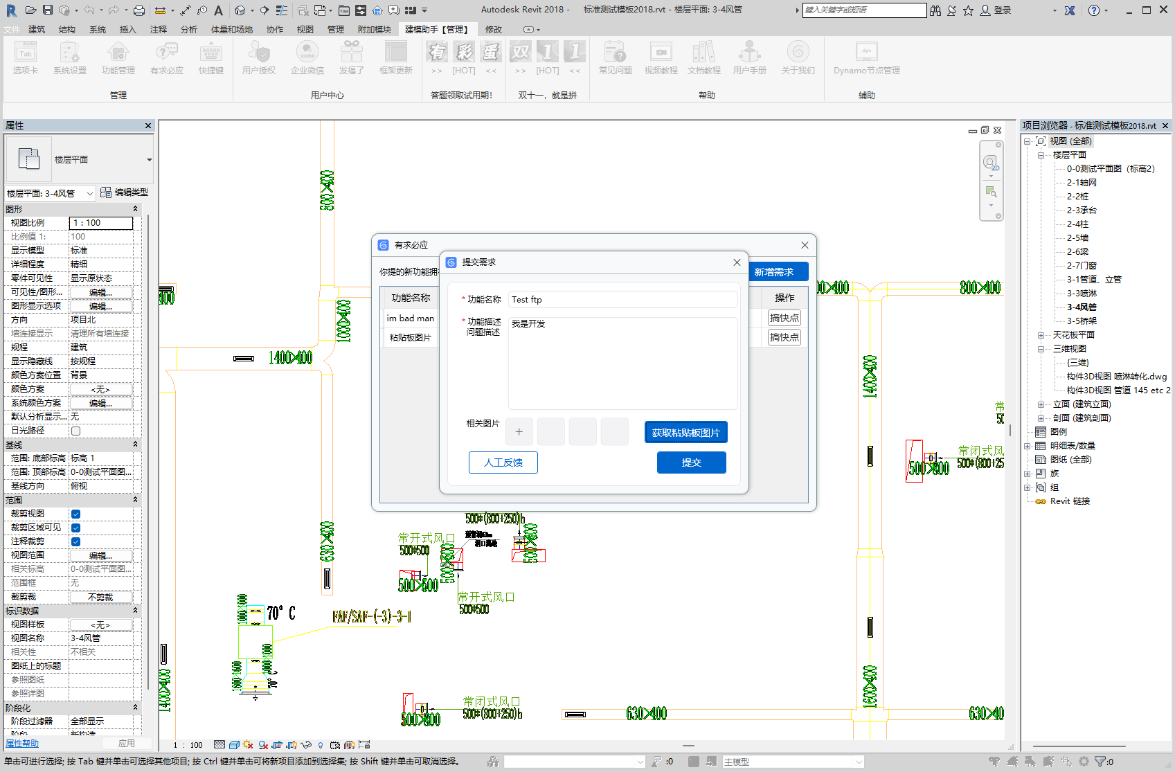Image resolution: width=1175 pixels, height=772 pixels.
Task: Open the 管理 ribbon tab
Action: pos(335,30)
